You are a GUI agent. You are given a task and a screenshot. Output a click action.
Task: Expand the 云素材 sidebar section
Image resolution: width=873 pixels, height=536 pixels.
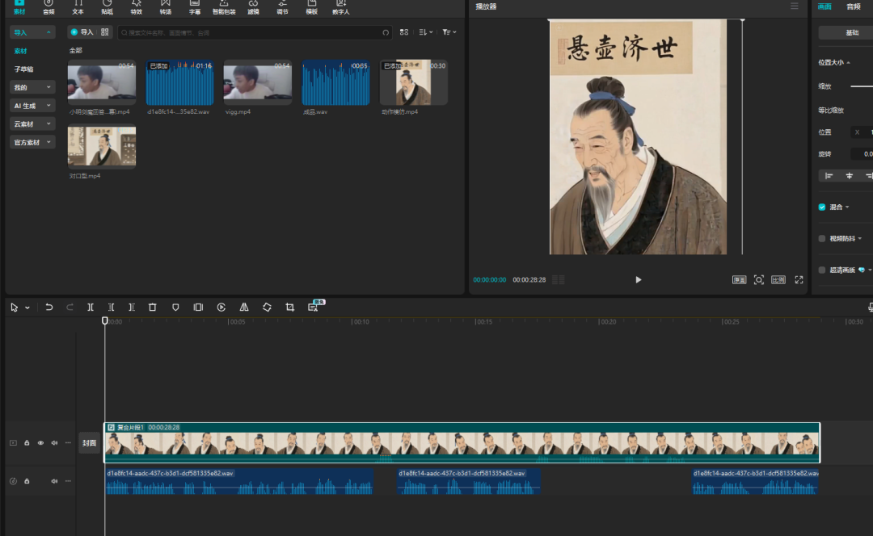coord(32,124)
